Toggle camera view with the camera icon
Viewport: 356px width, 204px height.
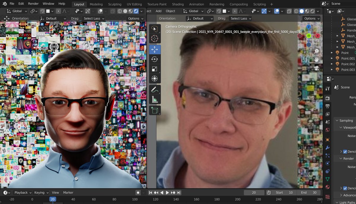point(316,68)
